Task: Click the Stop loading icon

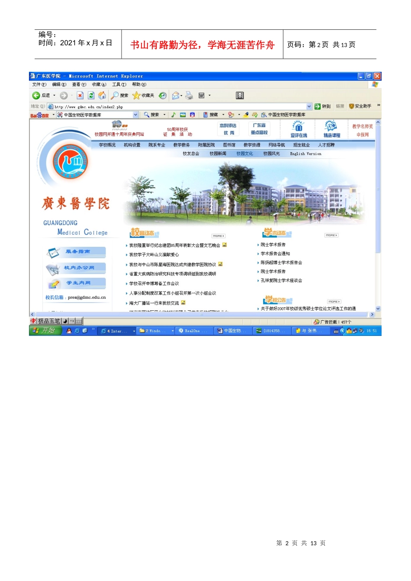Action: point(80,96)
